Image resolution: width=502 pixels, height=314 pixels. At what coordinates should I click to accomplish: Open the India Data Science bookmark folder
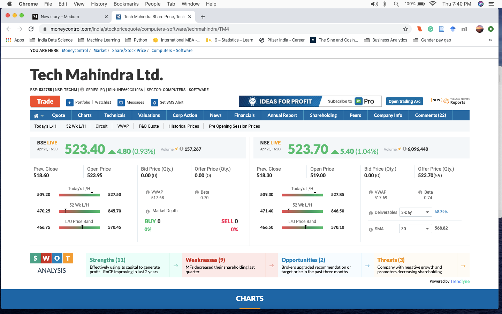pos(51,40)
